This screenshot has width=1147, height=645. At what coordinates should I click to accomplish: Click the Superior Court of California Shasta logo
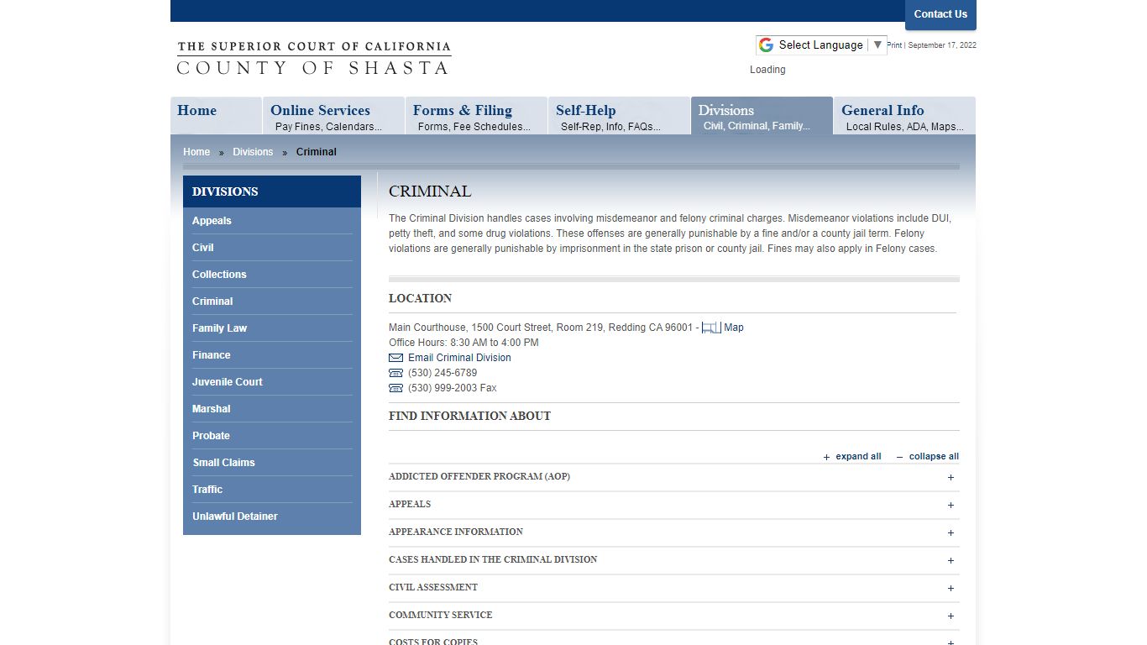[313, 58]
